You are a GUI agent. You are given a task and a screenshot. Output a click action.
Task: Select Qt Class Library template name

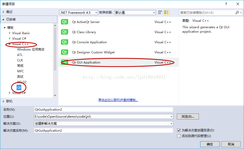(x=84, y=32)
